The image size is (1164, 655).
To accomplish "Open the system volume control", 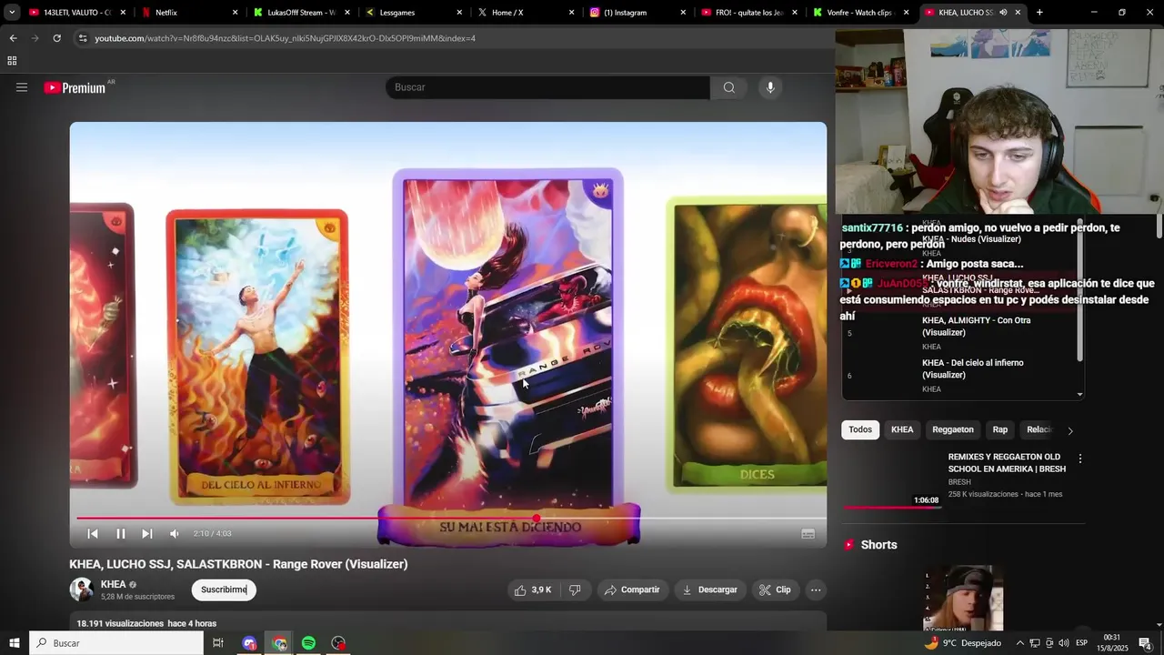I will click(x=1063, y=643).
